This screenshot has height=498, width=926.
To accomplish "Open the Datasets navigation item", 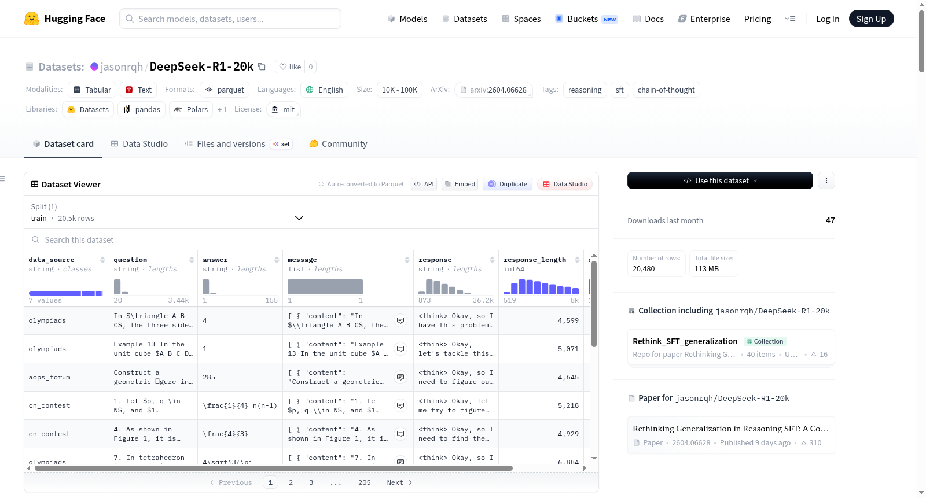I will coord(464,19).
